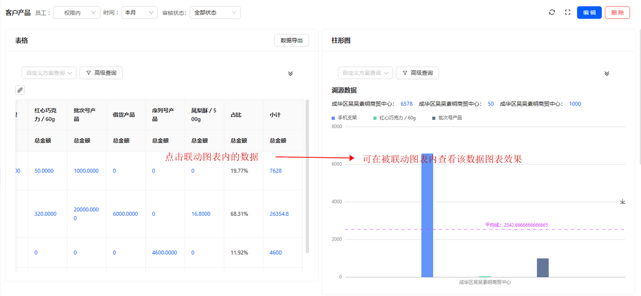Open 员工 权限内 dropdown
Image resolution: width=641 pixels, height=296 pixels.
77,13
